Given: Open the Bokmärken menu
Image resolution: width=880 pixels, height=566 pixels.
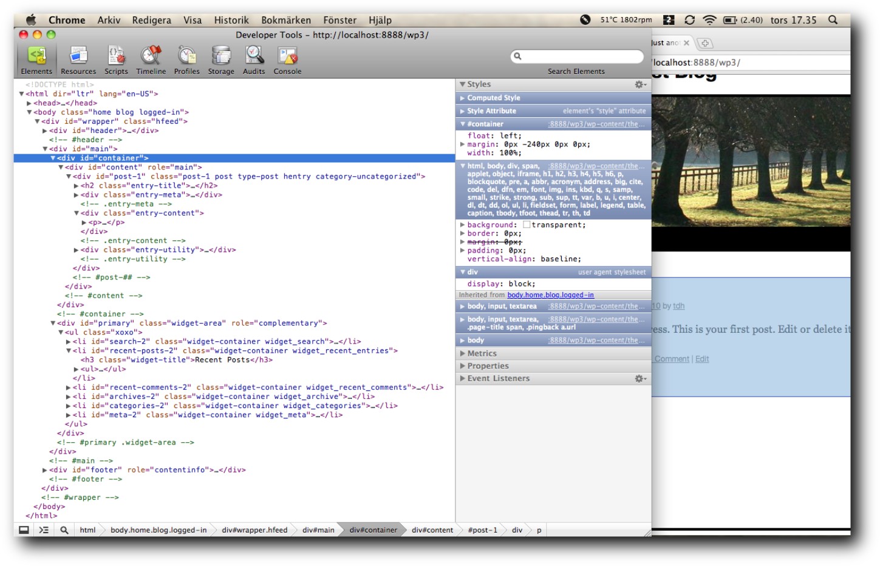Looking at the screenshot, I should pyautogui.click(x=285, y=20).
